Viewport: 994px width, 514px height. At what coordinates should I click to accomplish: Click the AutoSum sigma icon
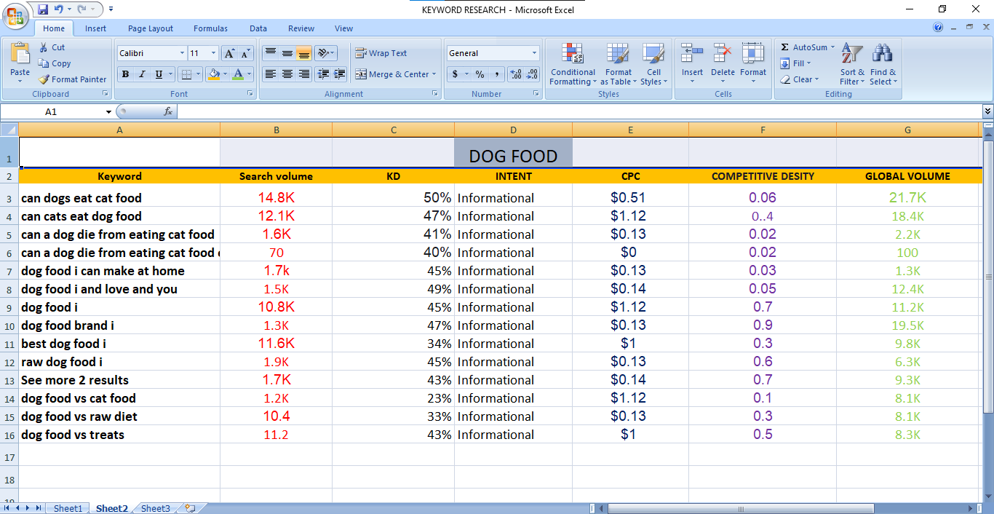tap(785, 47)
